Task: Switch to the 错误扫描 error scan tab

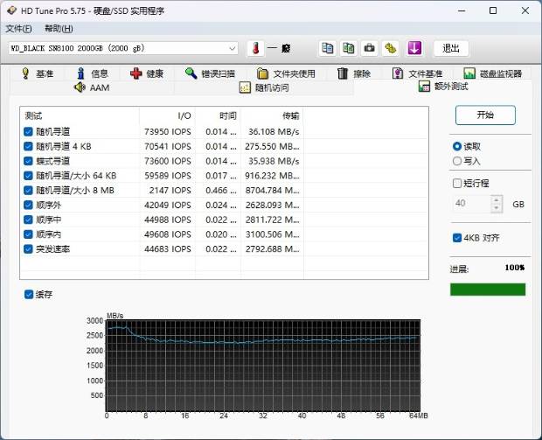Action: 210,73
